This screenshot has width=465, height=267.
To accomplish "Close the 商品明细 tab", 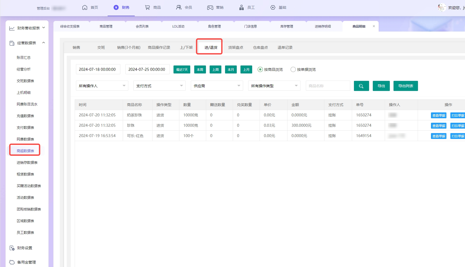I will click(374, 26).
